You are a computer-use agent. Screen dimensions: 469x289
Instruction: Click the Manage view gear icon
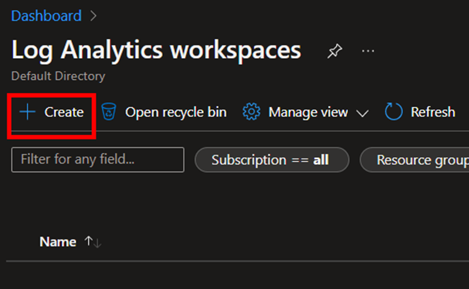tap(251, 112)
